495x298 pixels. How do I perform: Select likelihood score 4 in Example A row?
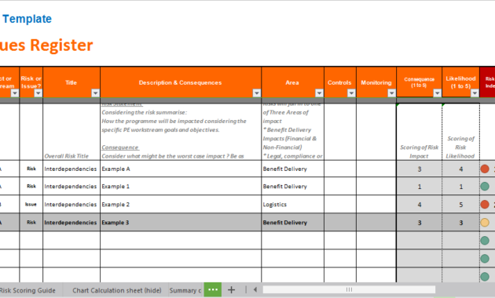coord(461,169)
